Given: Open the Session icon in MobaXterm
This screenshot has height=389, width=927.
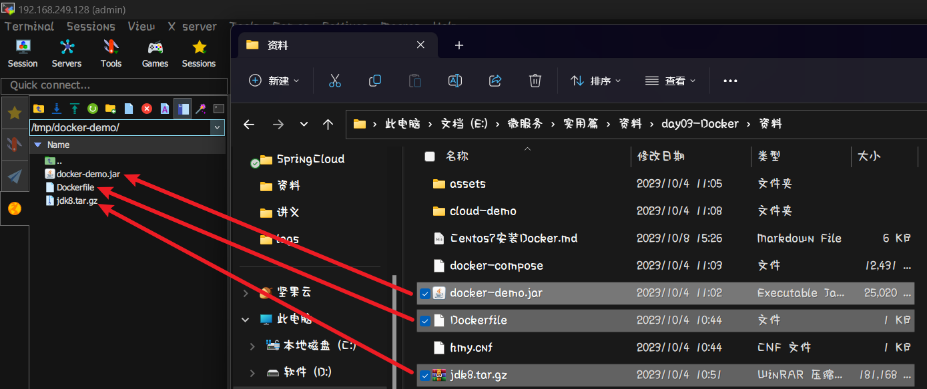Looking at the screenshot, I should [x=23, y=53].
